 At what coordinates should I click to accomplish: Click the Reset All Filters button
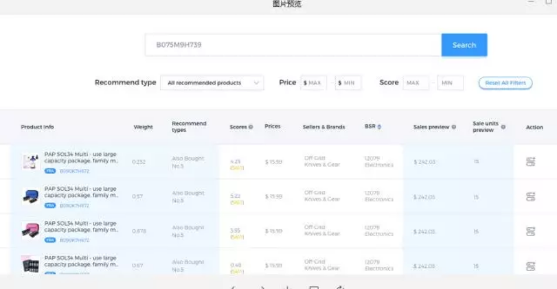[505, 83]
